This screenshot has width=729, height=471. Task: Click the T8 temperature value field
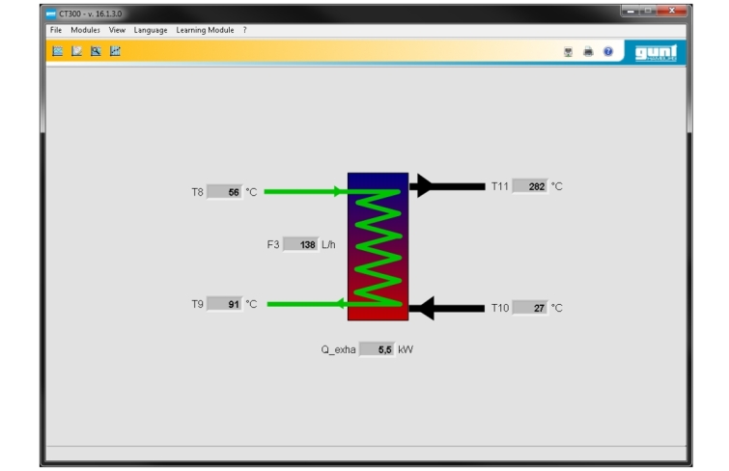point(224,192)
